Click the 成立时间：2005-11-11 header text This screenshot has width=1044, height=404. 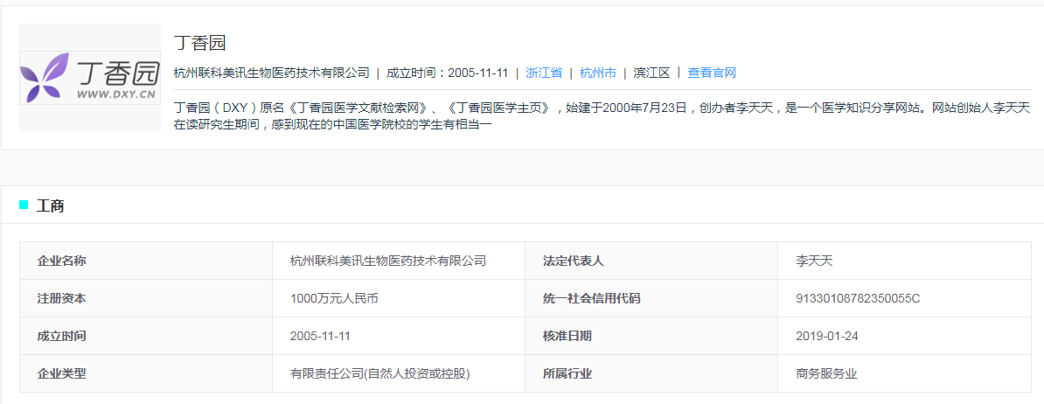click(448, 73)
